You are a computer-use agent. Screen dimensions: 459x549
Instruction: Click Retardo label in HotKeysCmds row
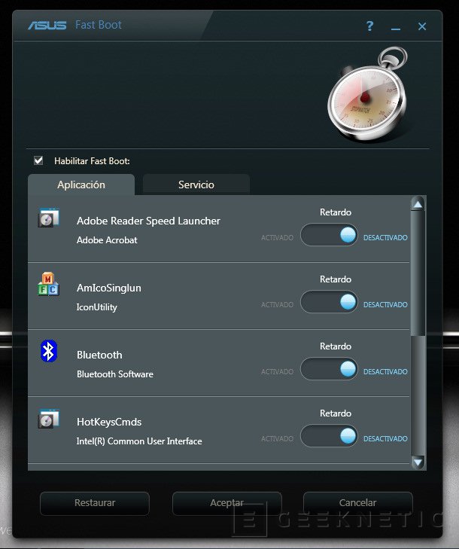[335, 413]
